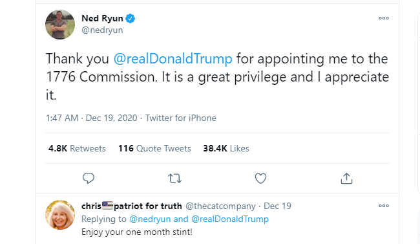420x244 pixels.
Task: Click the Twitter for iPhone source link
Action: click(181, 118)
